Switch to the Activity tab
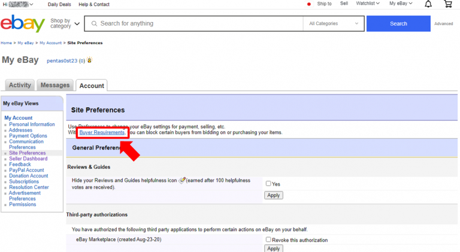 (x=20, y=86)
